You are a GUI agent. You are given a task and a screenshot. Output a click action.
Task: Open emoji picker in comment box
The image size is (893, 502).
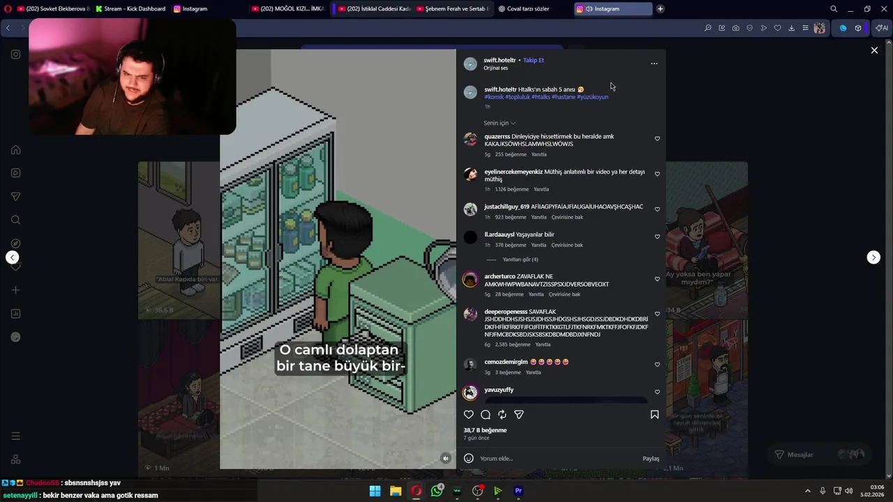click(x=469, y=458)
